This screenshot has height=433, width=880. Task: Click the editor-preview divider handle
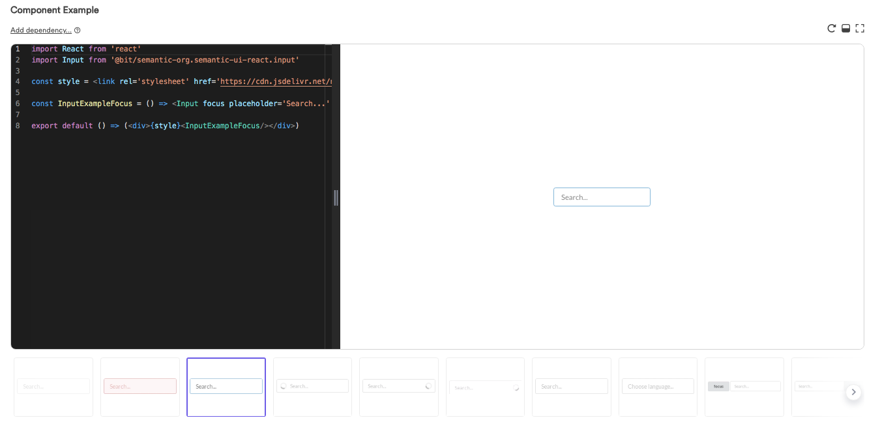point(335,197)
